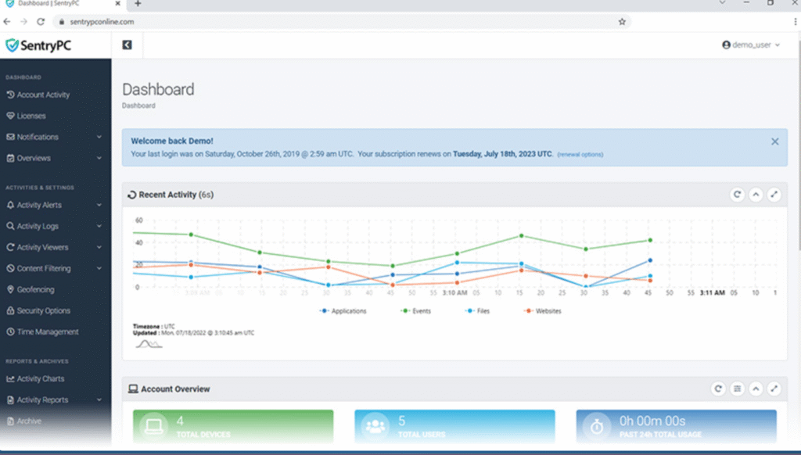Focus the sentrypconline.com address bar

[343, 21]
